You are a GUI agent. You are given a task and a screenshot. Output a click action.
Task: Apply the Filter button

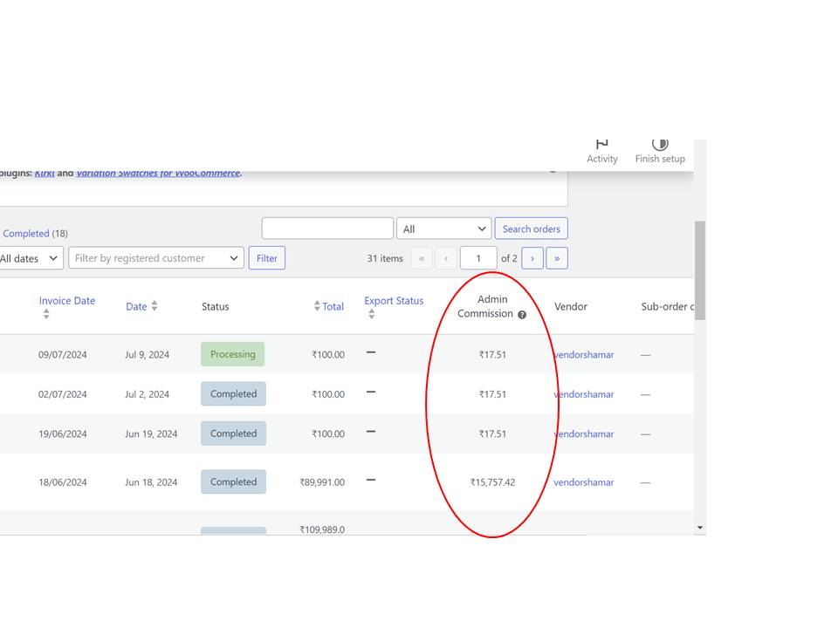267,258
